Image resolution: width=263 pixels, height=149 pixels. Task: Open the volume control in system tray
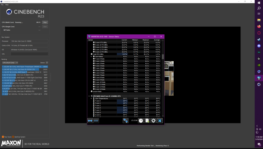tap(260, 129)
